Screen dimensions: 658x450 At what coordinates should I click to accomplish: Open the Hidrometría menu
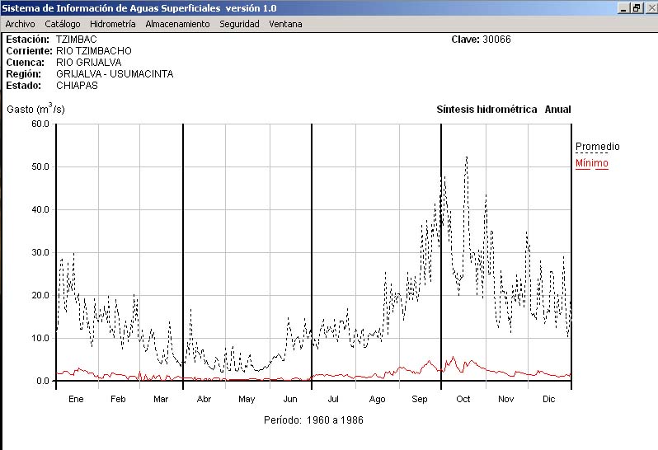tap(112, 24)
